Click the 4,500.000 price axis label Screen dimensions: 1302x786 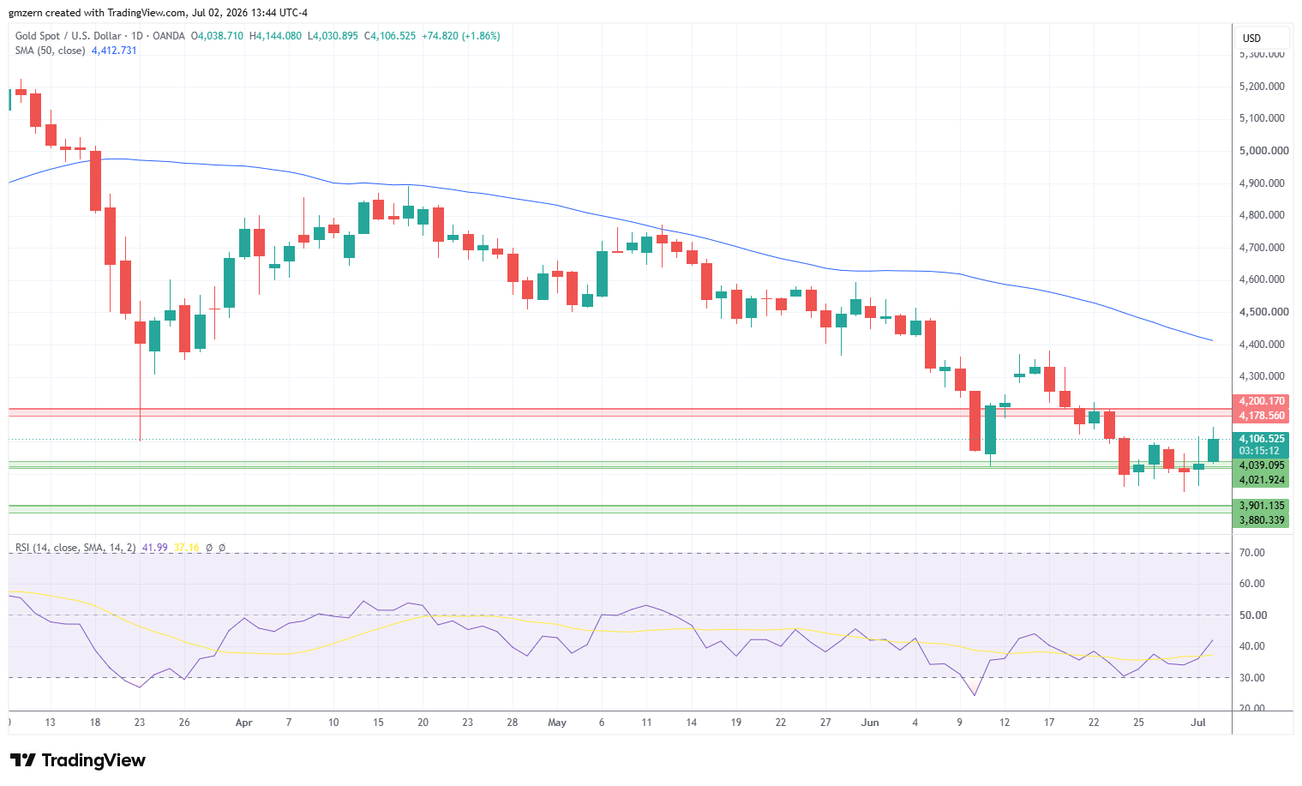pos(1263,312)
